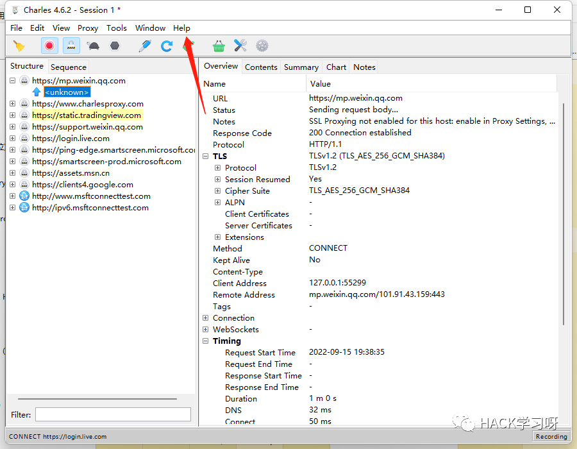Click the Value column header
The width and height of the screenshot is (577, 449).
pyautogui.click(x=431, y=84)
